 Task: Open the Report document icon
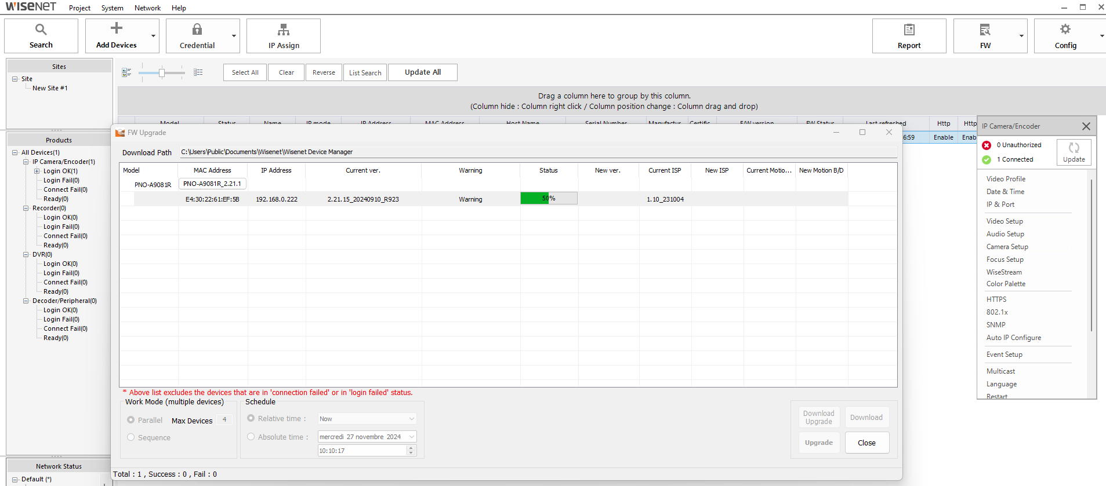coord(909,30)
